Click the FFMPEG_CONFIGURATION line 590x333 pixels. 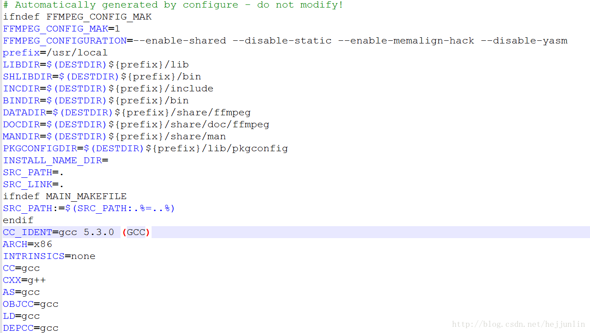tap(285, 41)
